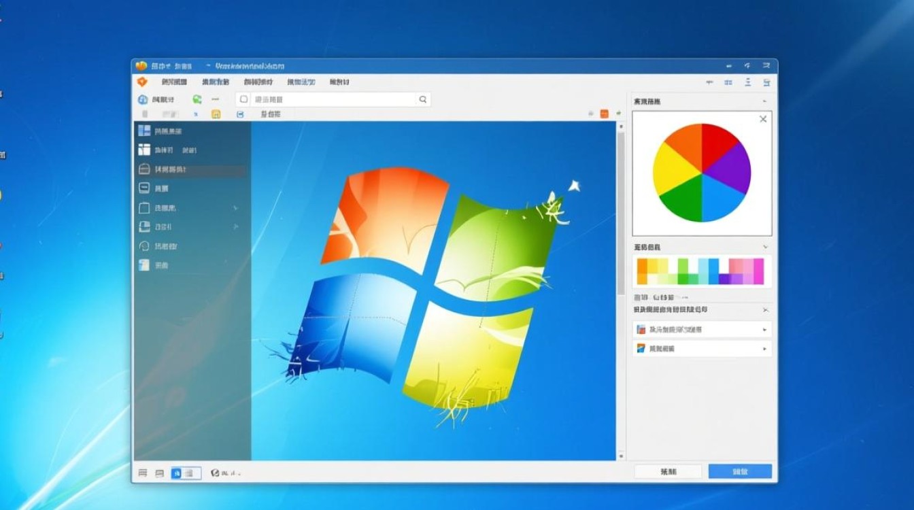The width and height of the screenshot is (914, 510).
Task: Click the green refresh arrows toolbar icon
Action: click(197, 99)
